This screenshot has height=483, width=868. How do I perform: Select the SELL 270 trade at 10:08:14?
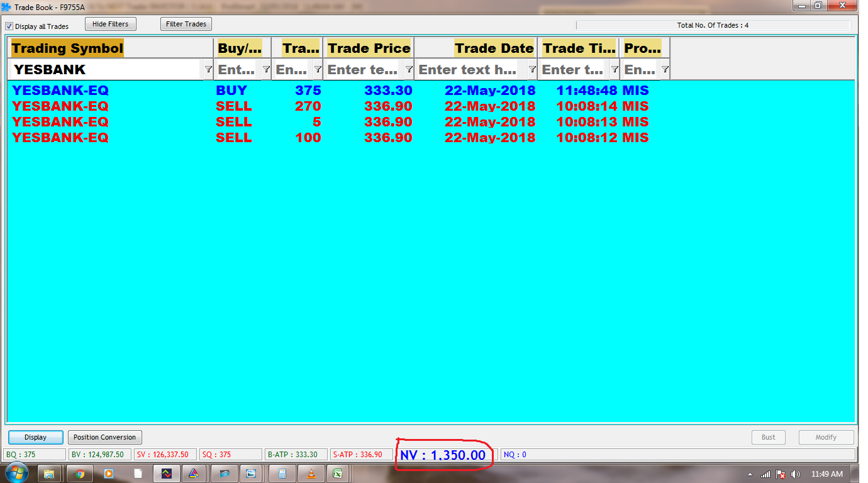(431, 106)
